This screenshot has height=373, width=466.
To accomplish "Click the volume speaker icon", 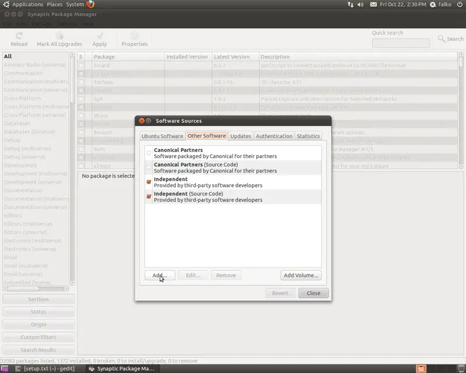I will (x=360, y=5).
